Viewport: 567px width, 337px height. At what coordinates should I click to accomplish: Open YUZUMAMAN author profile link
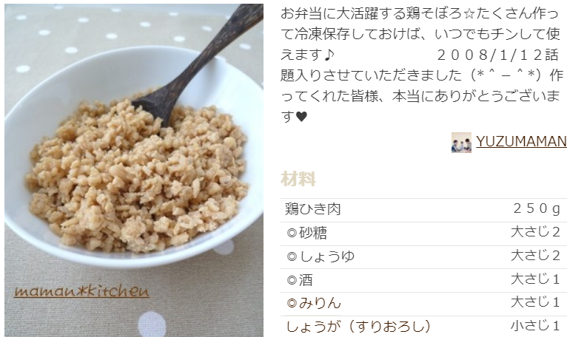pos(521,141)
